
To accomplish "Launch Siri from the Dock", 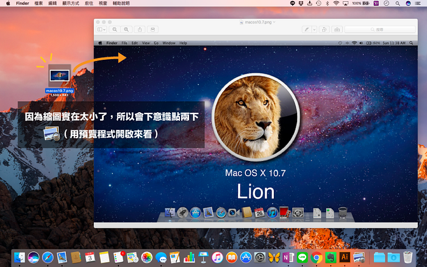I will point(34,257).
